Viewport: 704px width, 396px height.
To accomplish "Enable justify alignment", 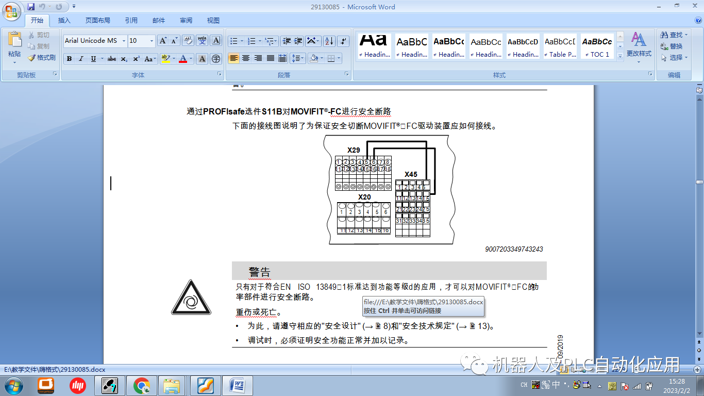I will pyautogui.click(x=270, y=58).
